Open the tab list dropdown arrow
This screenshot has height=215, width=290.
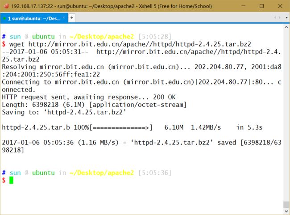point(287,18)
